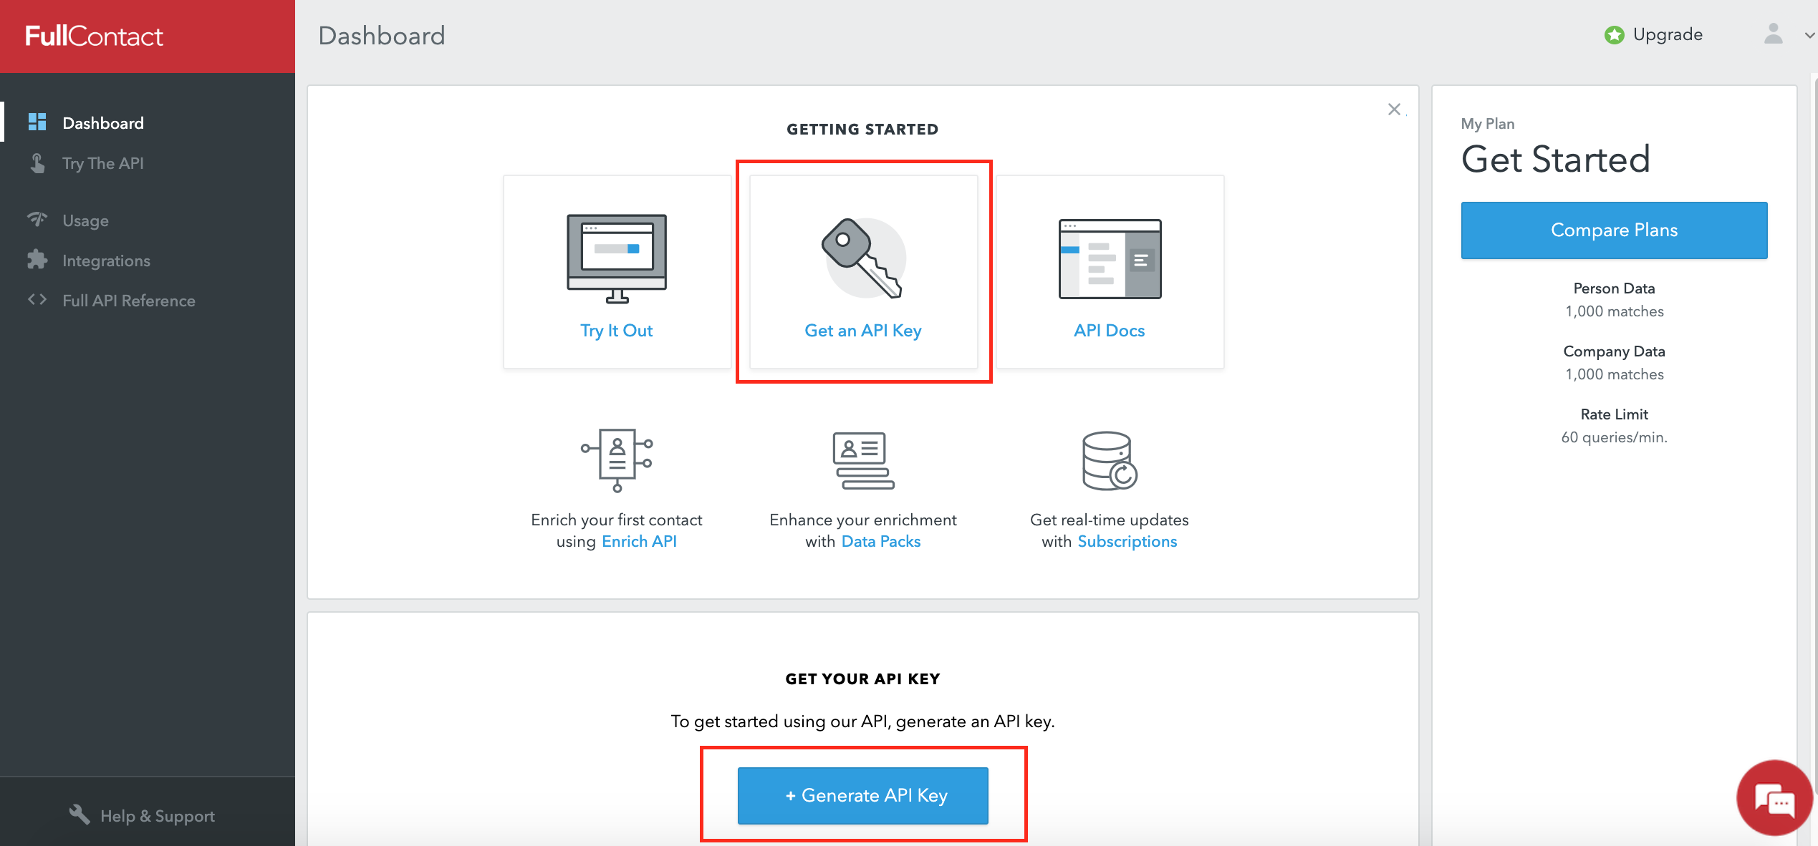Screen dimensions: 1818x846
Task: Click the API Docs page icon
Action: (1110, 258)
